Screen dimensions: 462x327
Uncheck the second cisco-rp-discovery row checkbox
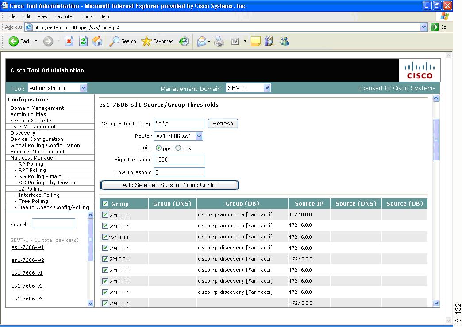coord(105,259)
